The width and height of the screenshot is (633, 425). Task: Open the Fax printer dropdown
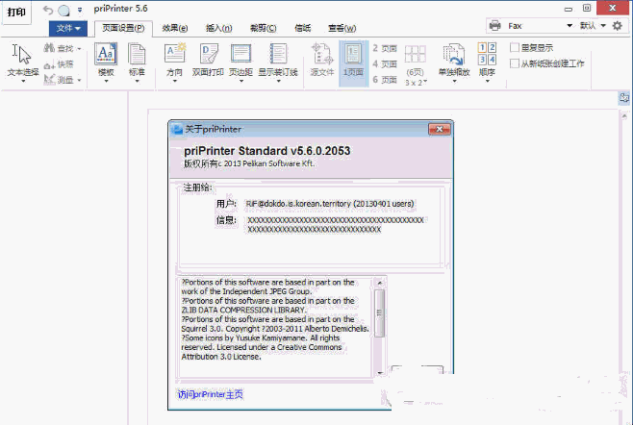click(x=570, y=25)
